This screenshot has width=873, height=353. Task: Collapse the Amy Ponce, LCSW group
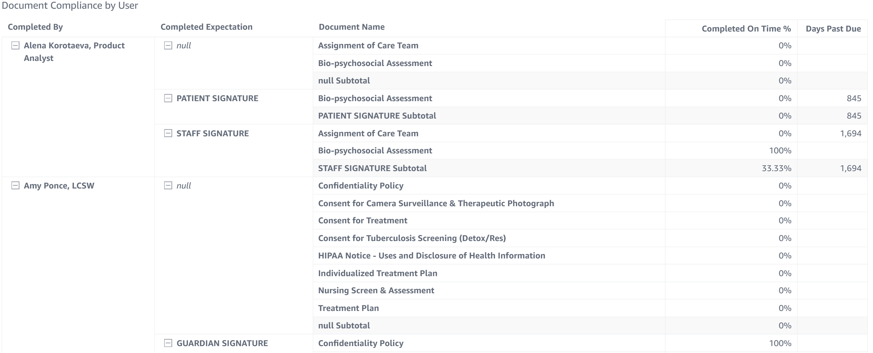[x=15, y=186]
